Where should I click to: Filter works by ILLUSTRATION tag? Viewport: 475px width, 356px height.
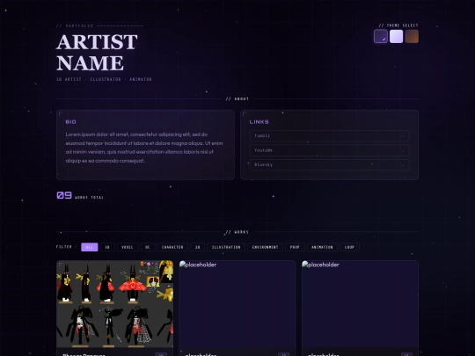(226, 247)
